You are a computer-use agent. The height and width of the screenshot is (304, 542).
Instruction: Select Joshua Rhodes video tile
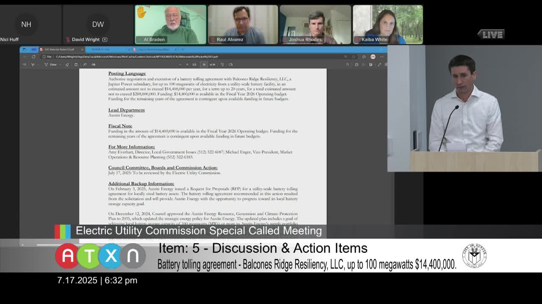pyautogui.click(x=315, y=24)
